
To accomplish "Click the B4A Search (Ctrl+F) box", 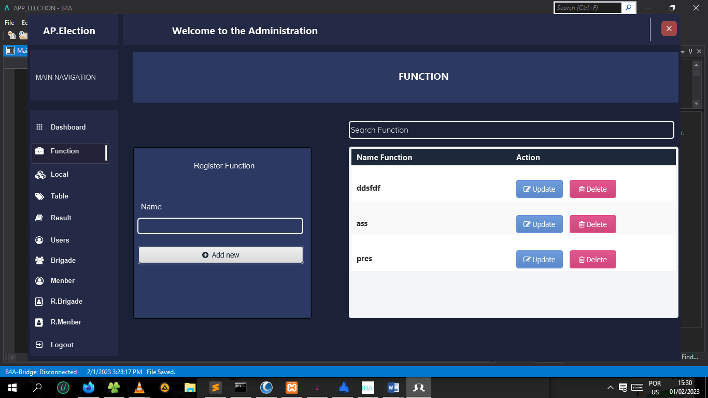I will (588, 8).
